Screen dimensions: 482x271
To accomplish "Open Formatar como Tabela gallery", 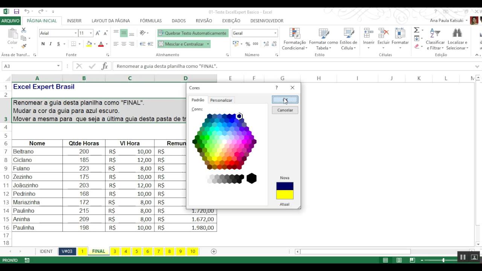I will (323, 39).
